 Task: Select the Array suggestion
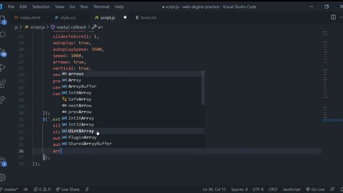pos(133,80)
